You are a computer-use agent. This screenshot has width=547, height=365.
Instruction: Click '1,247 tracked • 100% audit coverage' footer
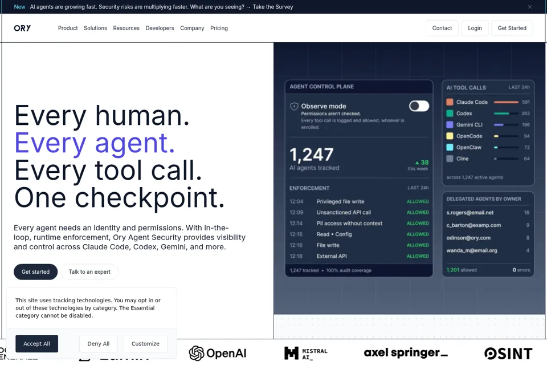(x=330, y=270)
